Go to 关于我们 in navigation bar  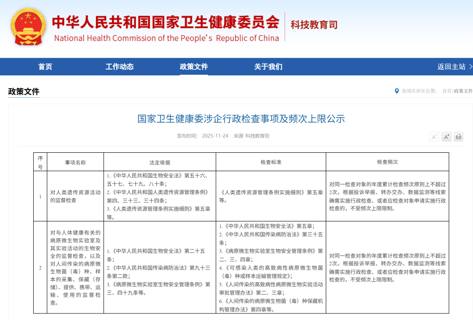coord(268,67)
